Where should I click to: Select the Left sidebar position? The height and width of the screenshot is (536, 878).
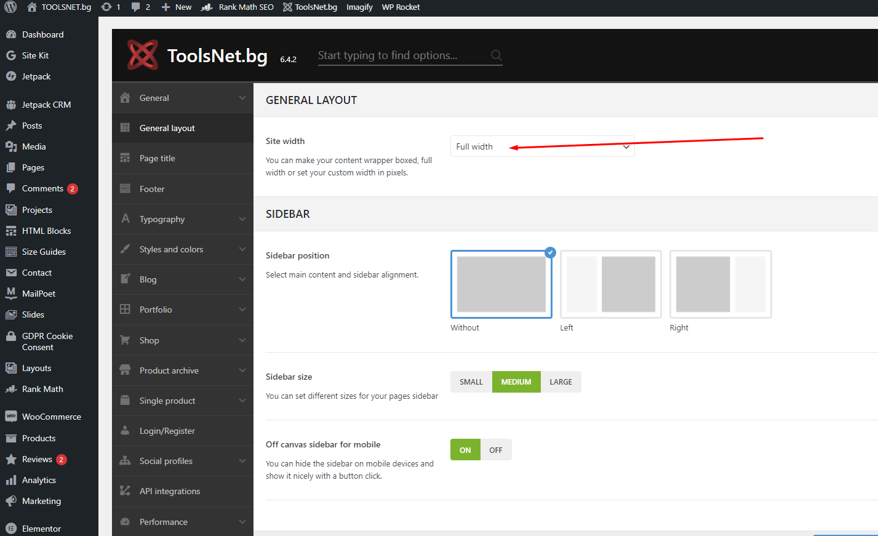(611, 284)
